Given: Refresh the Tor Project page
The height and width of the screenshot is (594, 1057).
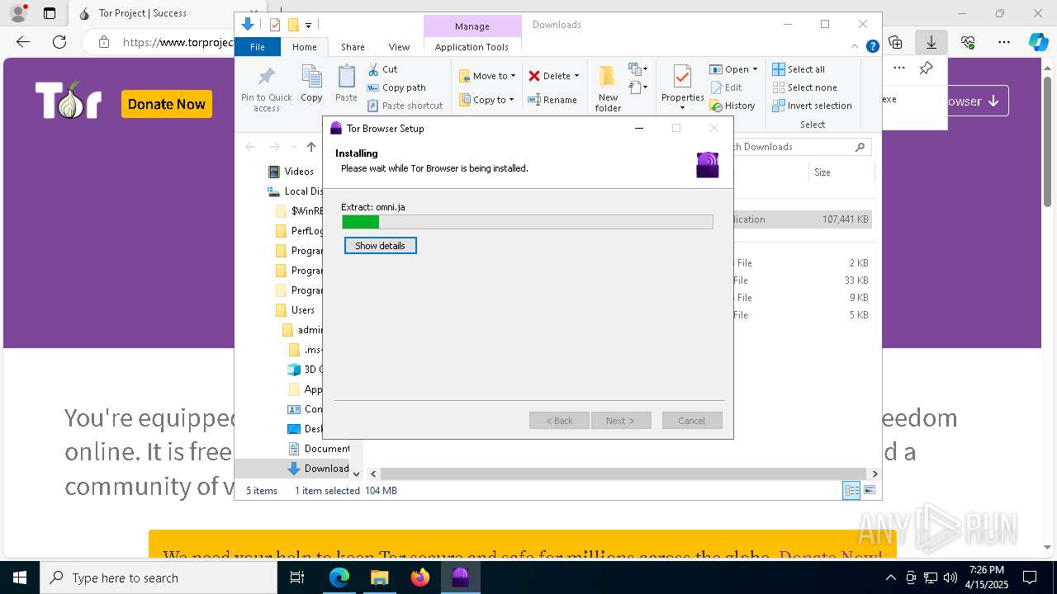Looking at the screenshot, I should click(59, 41).
